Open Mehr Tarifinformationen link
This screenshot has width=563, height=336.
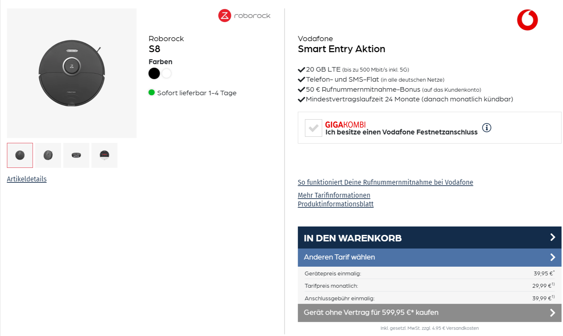pos(334,195)
